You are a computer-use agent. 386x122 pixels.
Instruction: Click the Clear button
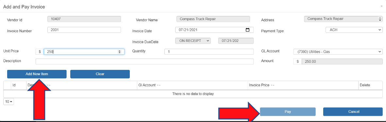pyautogui.click(x=100, y=74)
